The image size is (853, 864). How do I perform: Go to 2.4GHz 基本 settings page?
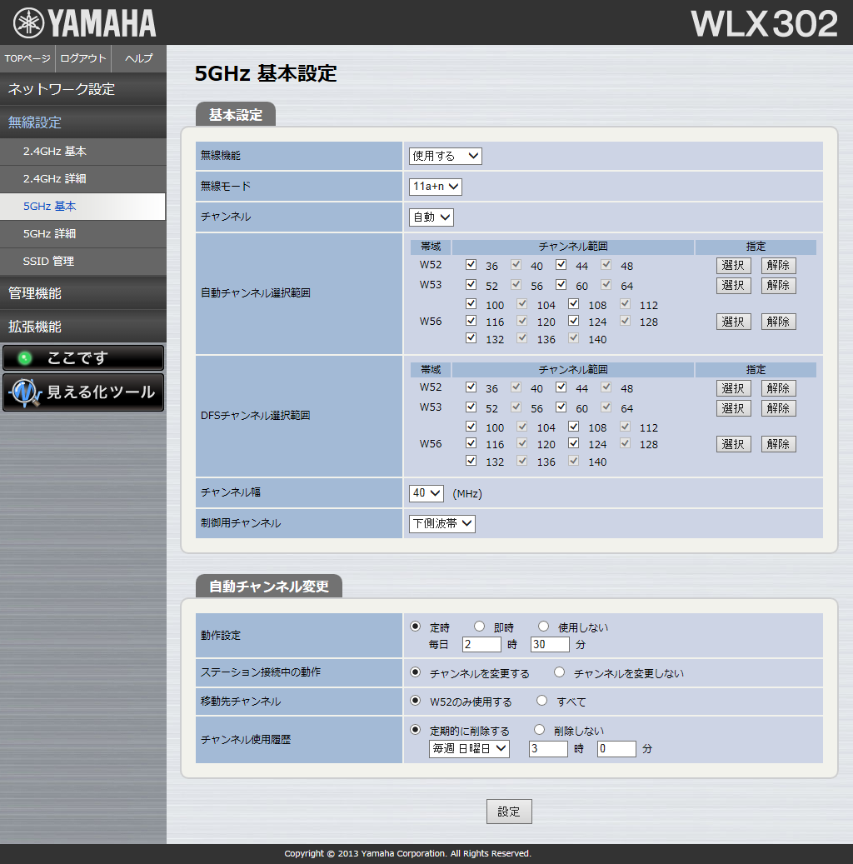(x=55, y=152)
